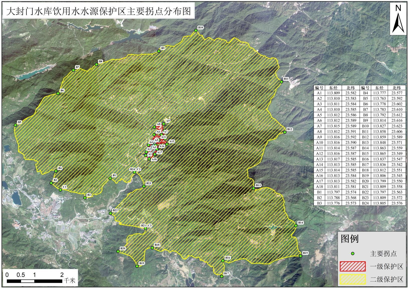Image resolution: width=408 pixels, height=288 pixels.
Task: Click the yellow 二级保护区 legend swatch
Action: click(352, 279)
